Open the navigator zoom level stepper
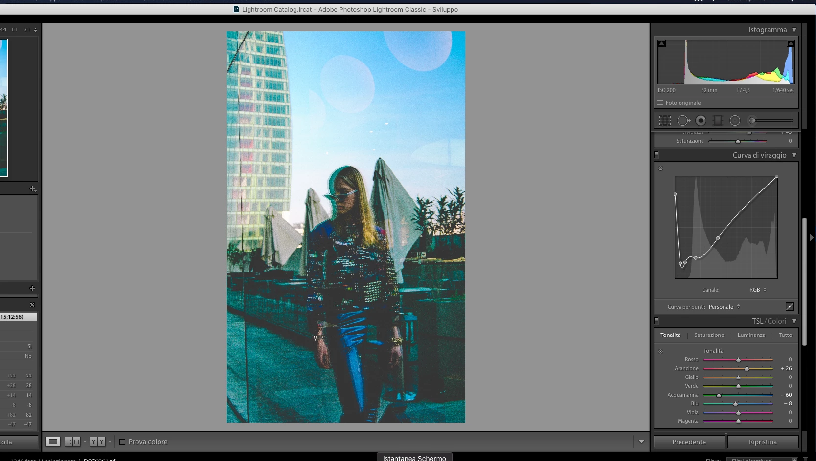This screenshot has width=816, height=461. (35, 30)
